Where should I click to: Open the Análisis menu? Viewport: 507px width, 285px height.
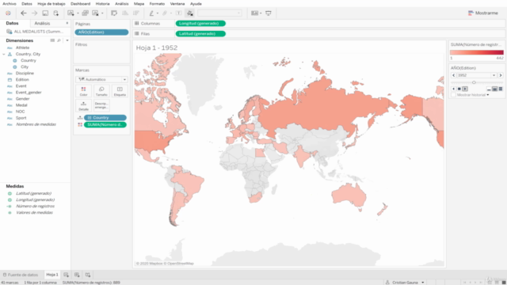[x=121, y=4]
